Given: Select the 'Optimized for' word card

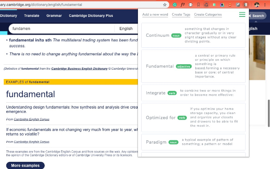Looking at the screenshot, I should (x=193, y=117).
